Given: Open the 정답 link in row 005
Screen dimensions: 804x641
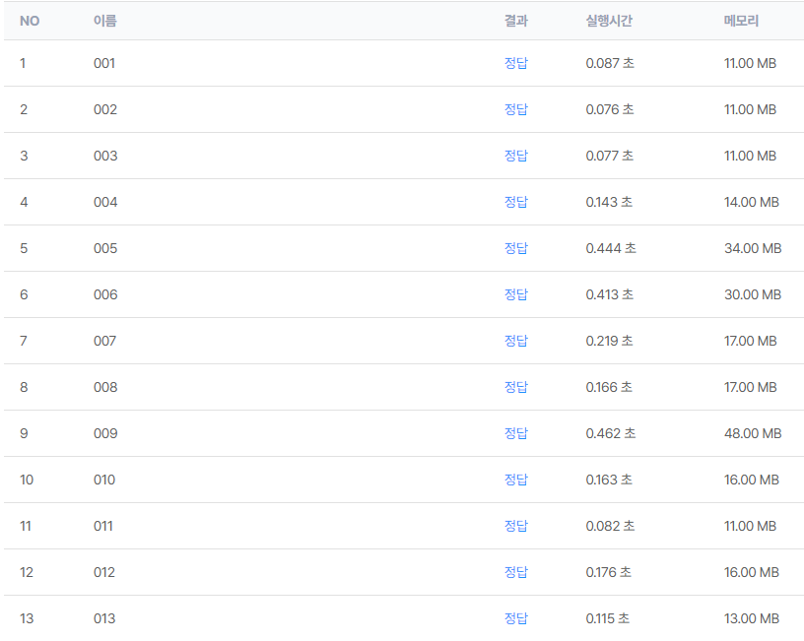Looking at the screenshot, I should click(516, 248).
